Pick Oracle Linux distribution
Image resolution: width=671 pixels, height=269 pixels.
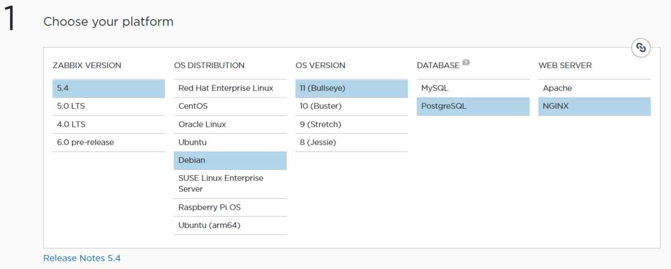click(230, 124)
